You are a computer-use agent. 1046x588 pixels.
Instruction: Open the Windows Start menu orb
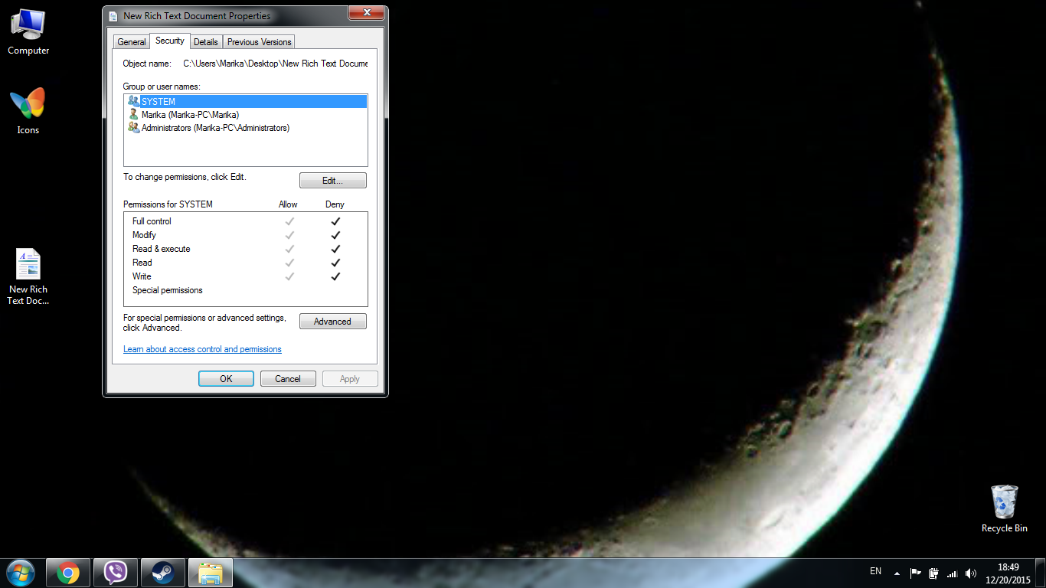point(21,573)
